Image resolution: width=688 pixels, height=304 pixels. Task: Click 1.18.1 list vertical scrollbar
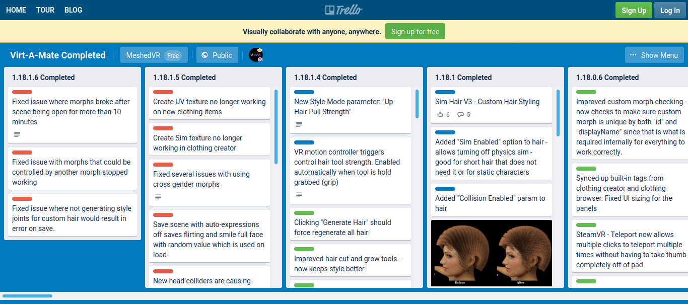tap(558, 113)
